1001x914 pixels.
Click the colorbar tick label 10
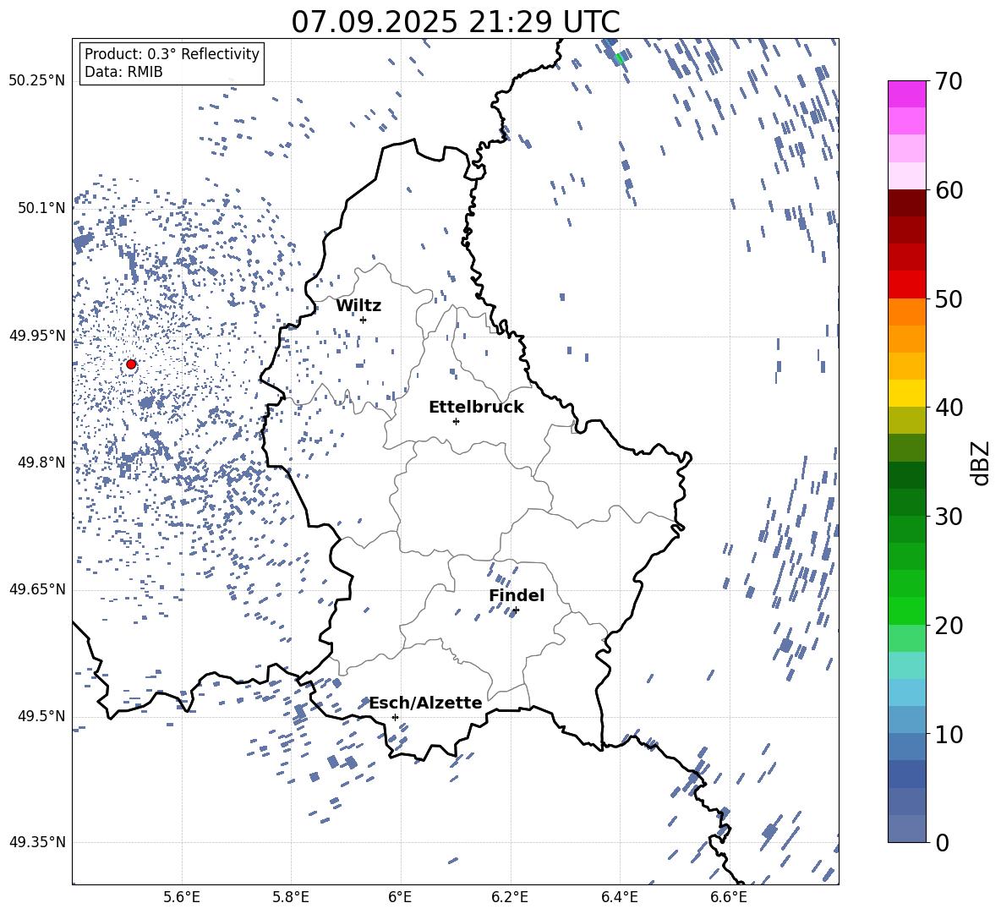949,734
